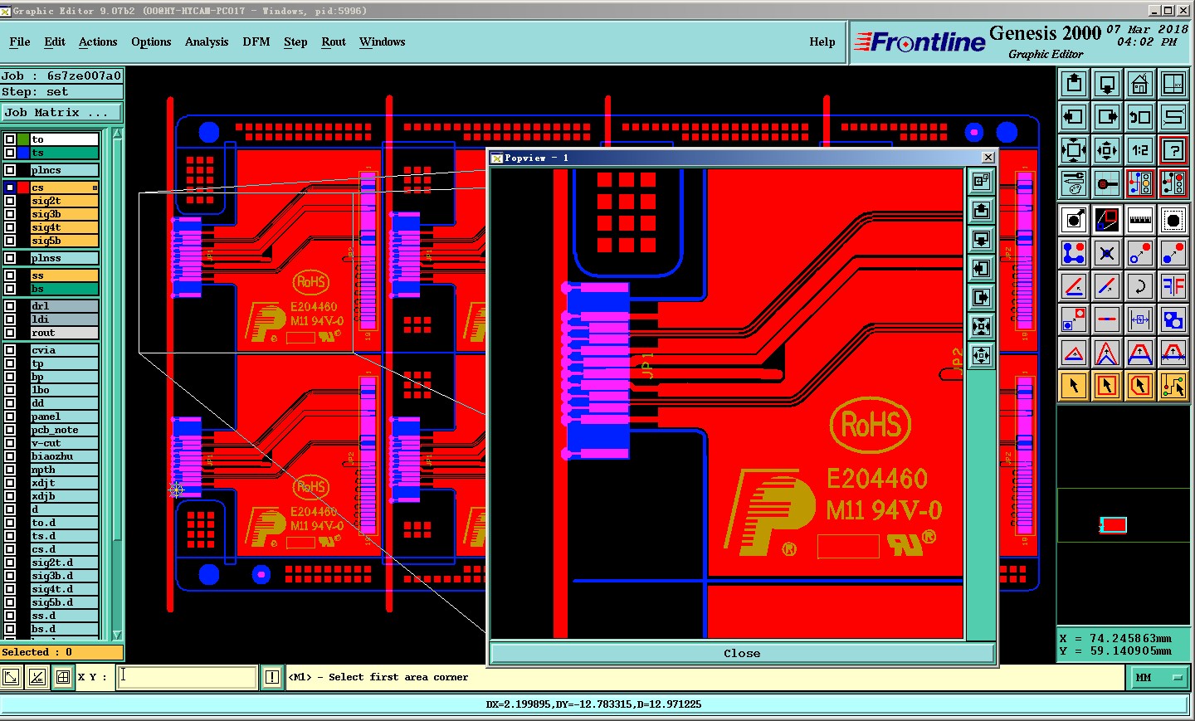Toggle display checkbox for layer to
This screenshot has height=721, width=1195.
pyautogui.click(x=10, y=139)
